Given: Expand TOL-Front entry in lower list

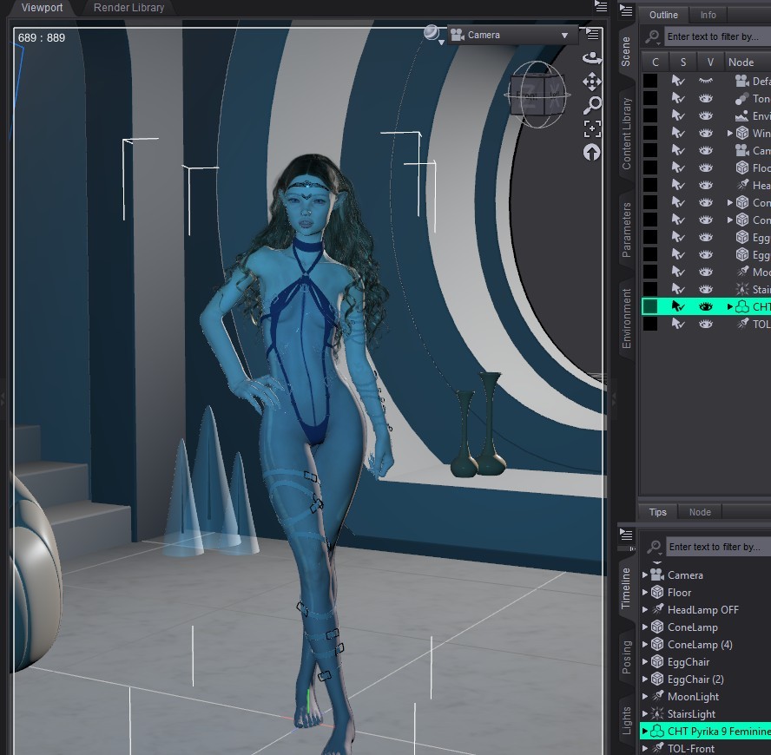Looking at the screenshot, I should tap(644, 749).
